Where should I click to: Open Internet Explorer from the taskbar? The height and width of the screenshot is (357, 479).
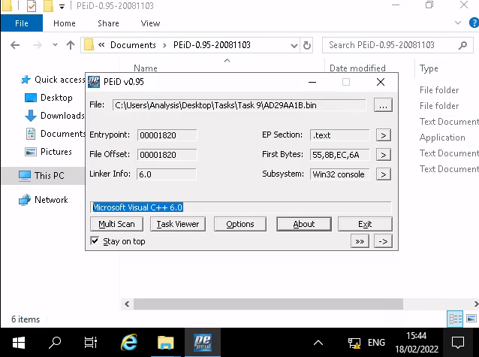pos(129,343)
